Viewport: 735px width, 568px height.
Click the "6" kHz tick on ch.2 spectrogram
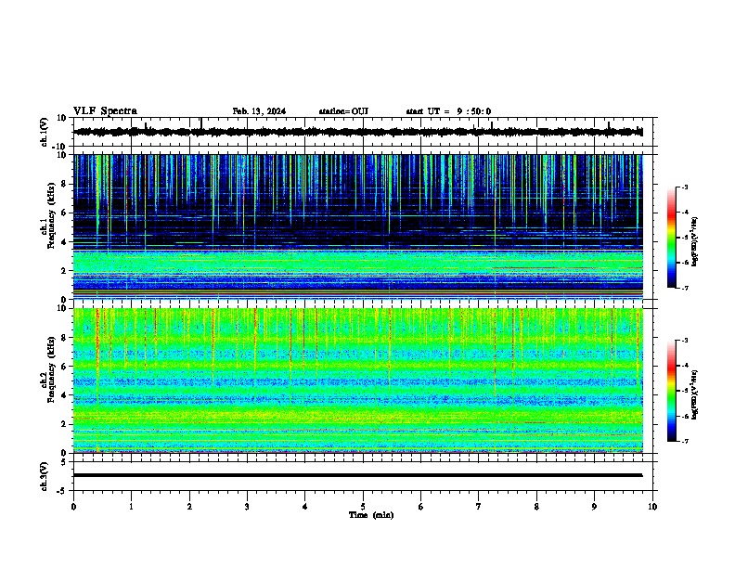pyautogui.click(x=64, y=367)
